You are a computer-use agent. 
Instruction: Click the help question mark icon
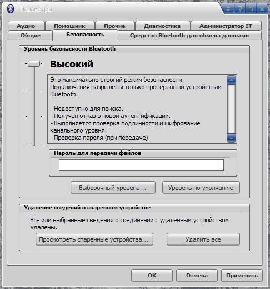point(240,9)
